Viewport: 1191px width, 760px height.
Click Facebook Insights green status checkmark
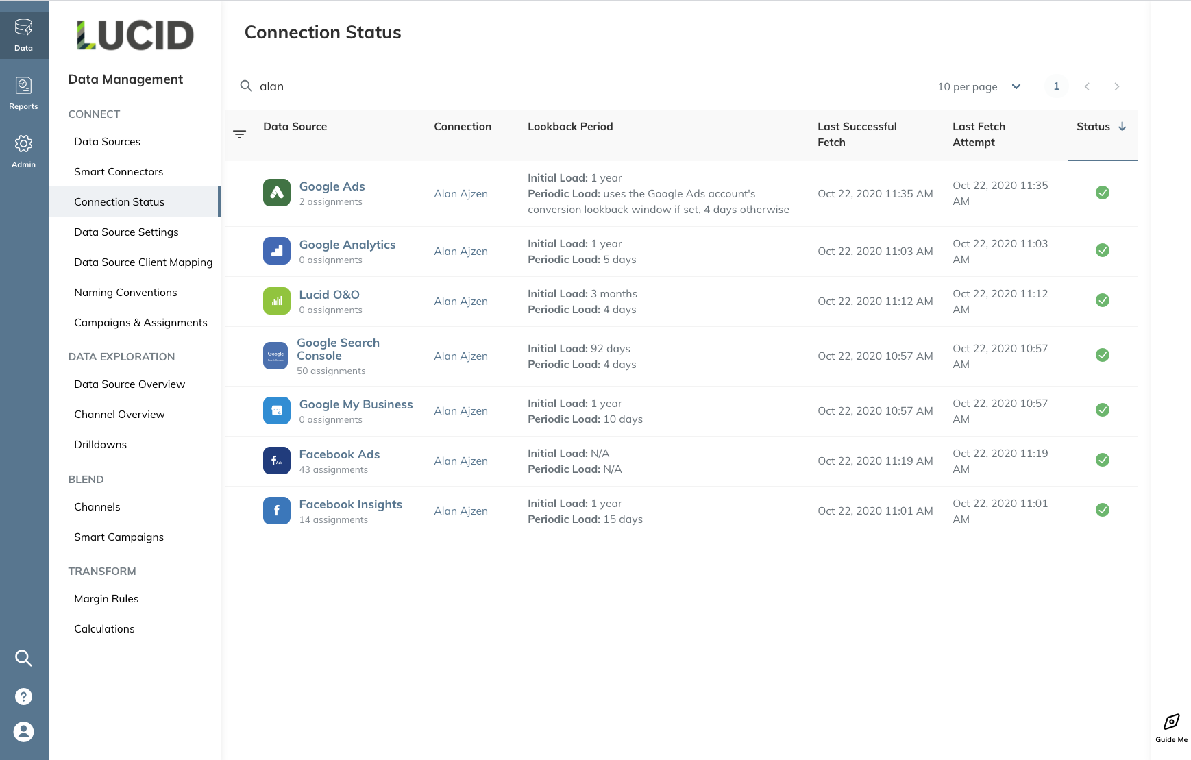click(x=1103, y=510)
